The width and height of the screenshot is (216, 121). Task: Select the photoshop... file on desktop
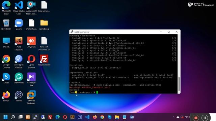click(31, 25)
